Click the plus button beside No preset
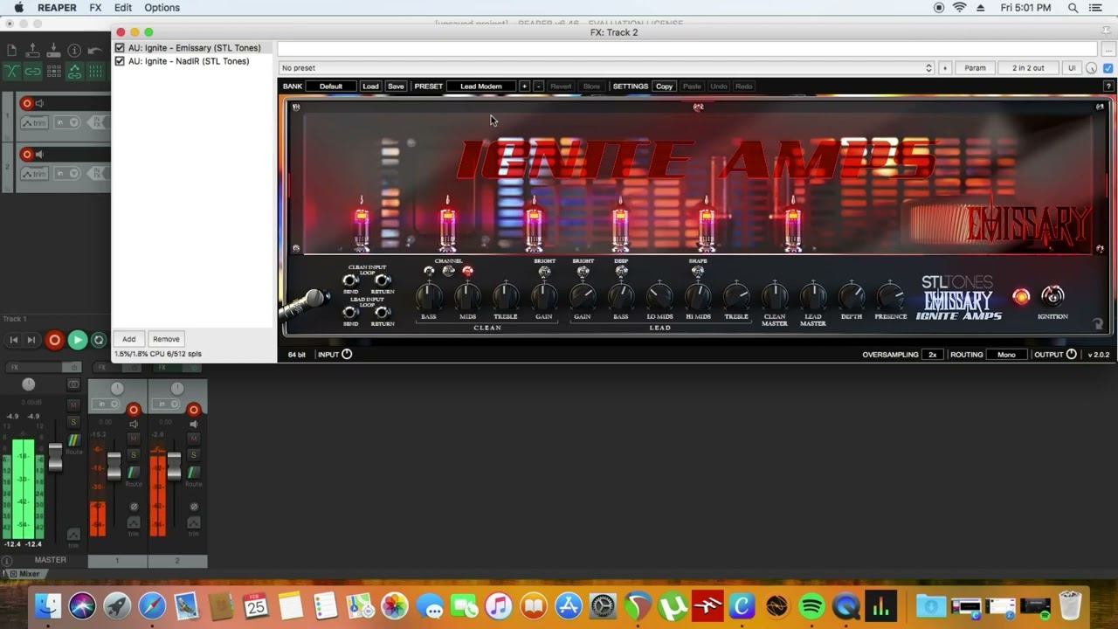 pyautogui.click(x=944, y=68)
